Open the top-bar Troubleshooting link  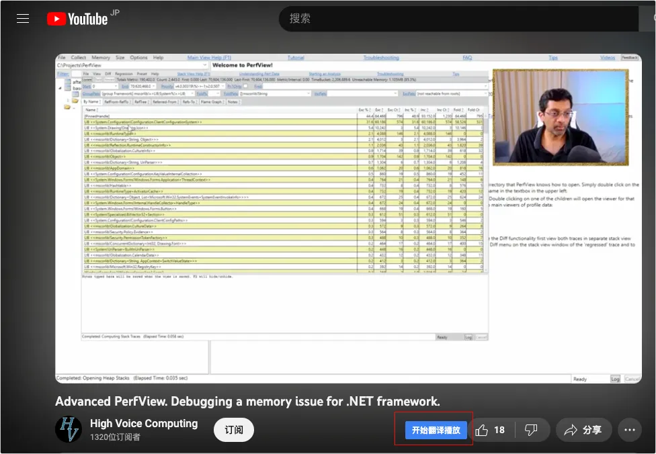coord(381,57)
